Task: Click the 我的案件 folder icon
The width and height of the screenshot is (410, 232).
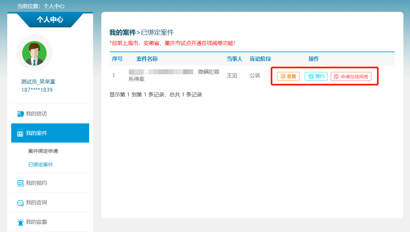Action: [20, 133]
